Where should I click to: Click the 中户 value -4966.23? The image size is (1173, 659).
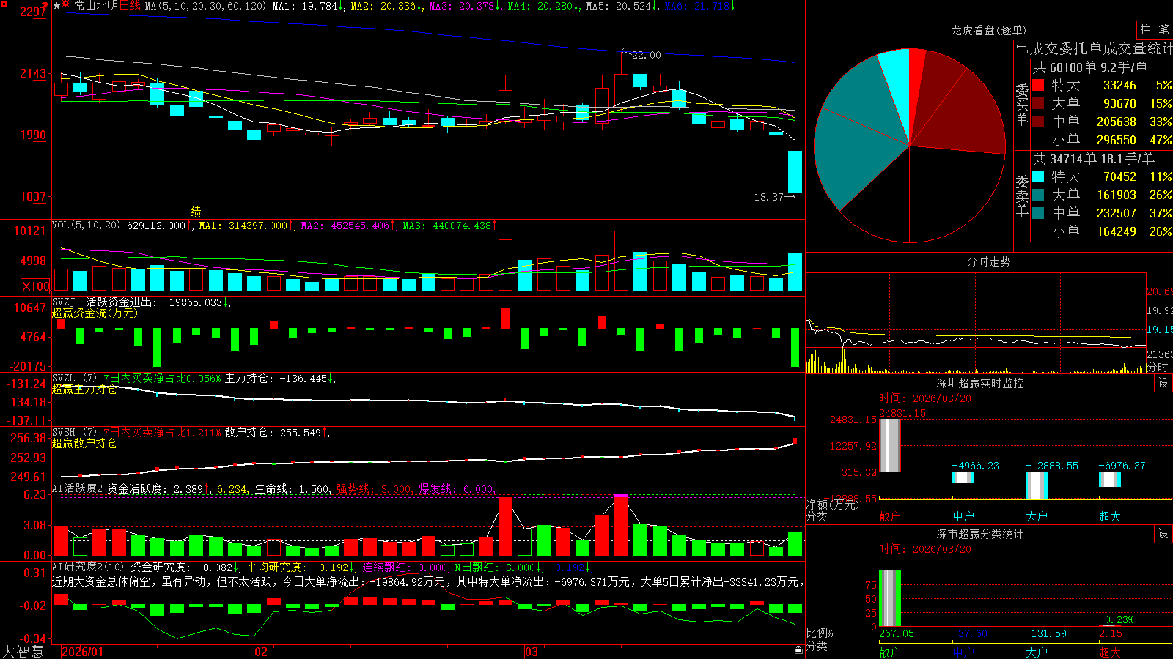[975, 466]
